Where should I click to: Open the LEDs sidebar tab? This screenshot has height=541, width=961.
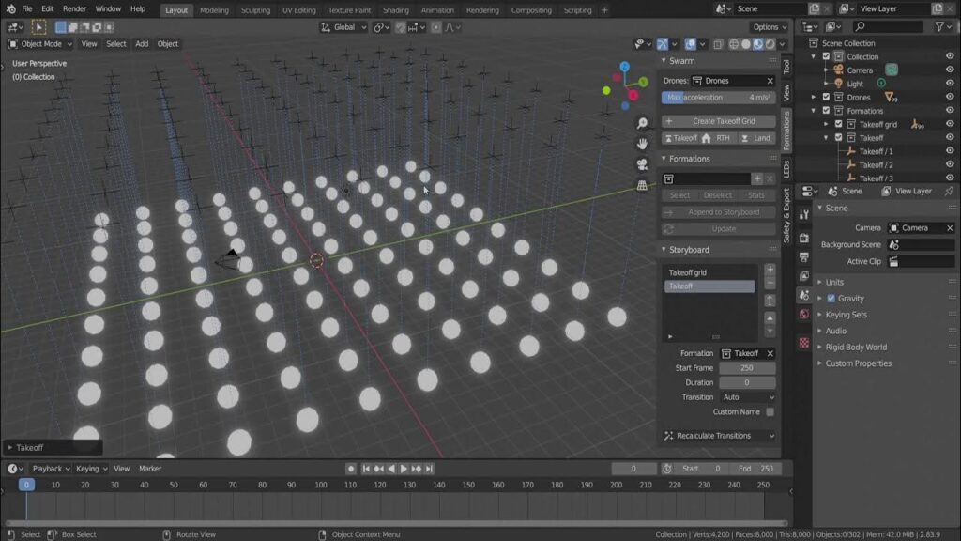coord(786,169)
